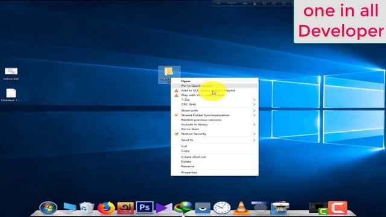Image resolution: width=386 pixels, height=217 pixels.
Task: Click VLC cone icon beside Play with VLC
Action: click(x=176, y=95)
